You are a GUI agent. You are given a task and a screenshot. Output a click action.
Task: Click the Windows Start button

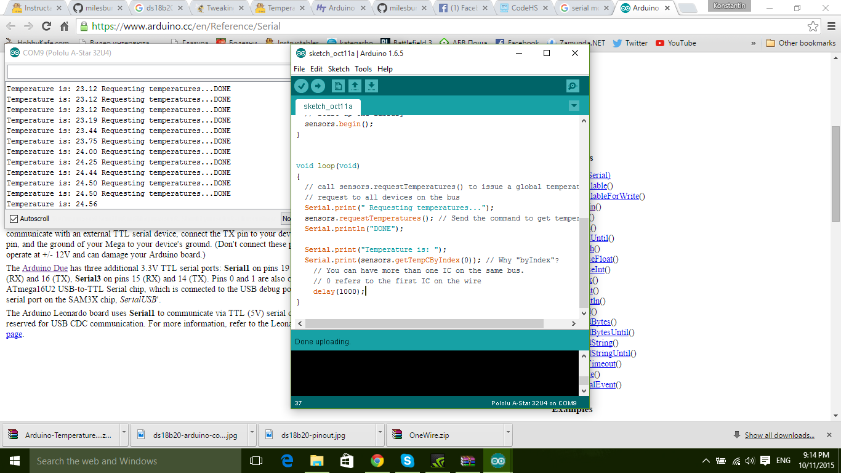pos(15,461)
